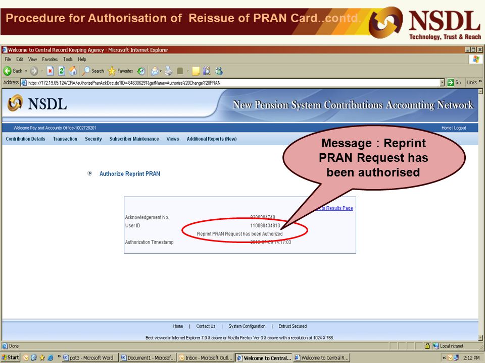Switch to Document1 - Microsoft taskbar button

(148, 358)
